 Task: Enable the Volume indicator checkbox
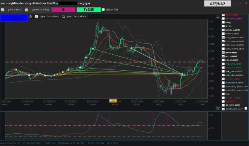[x=224, y=98]
